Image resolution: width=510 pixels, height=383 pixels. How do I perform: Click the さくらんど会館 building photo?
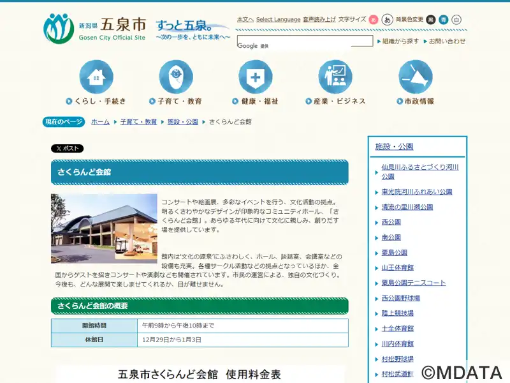104,229
